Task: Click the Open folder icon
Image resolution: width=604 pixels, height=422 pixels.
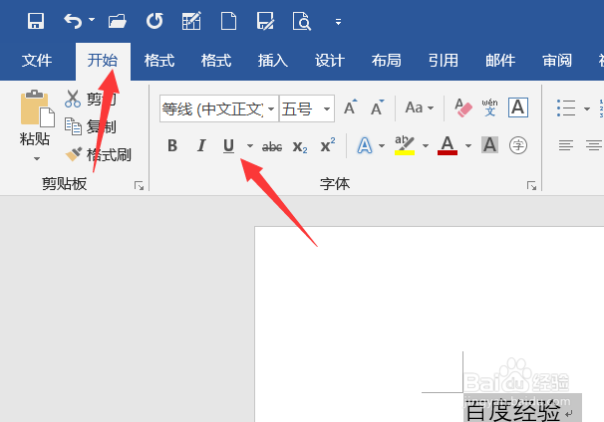Action: pyautogui.click(x=118, y=21)
